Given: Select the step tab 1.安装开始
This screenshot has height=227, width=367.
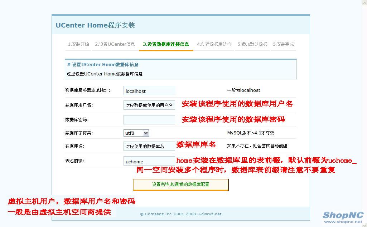Looking at the screenshot, I should (78, 44).
